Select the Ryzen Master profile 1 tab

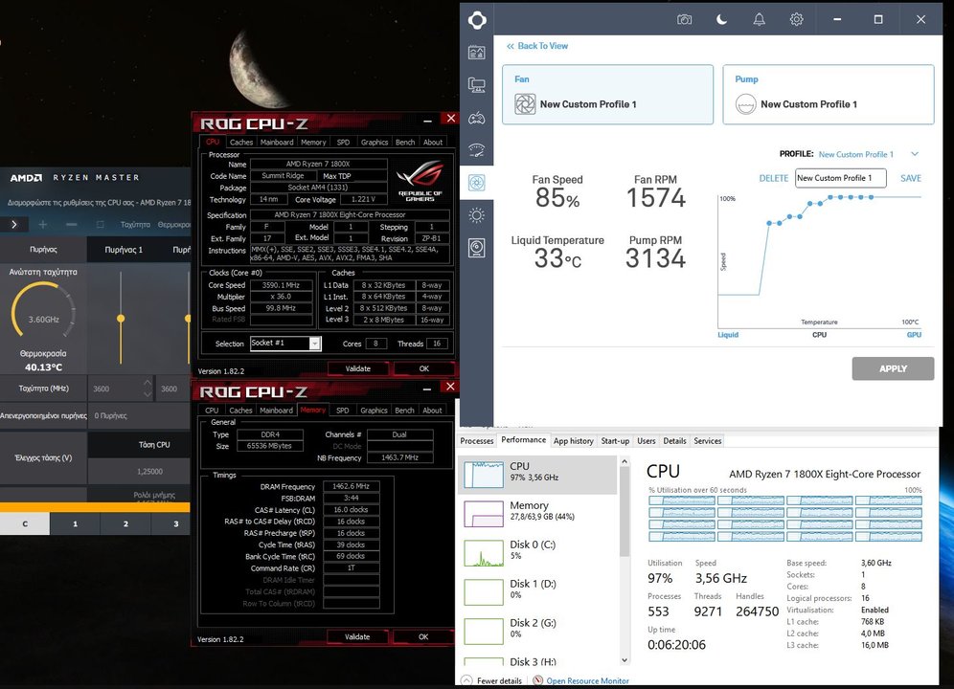click(76, 523)
